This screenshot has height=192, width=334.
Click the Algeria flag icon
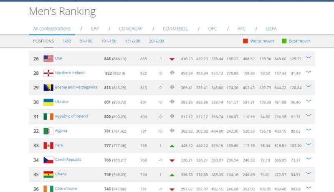[x=48, y=131]
